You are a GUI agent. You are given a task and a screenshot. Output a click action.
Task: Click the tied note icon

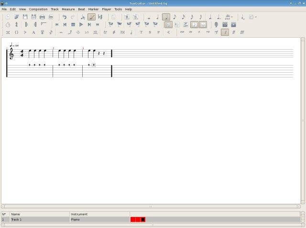(x=243, y=17)
